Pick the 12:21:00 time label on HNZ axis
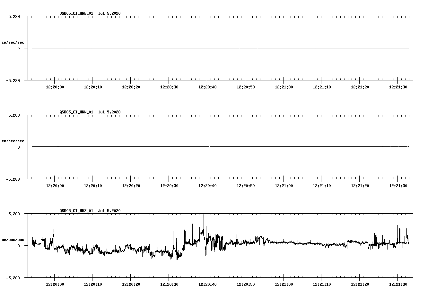Screen dimensions: 436x296 [283, 284]
